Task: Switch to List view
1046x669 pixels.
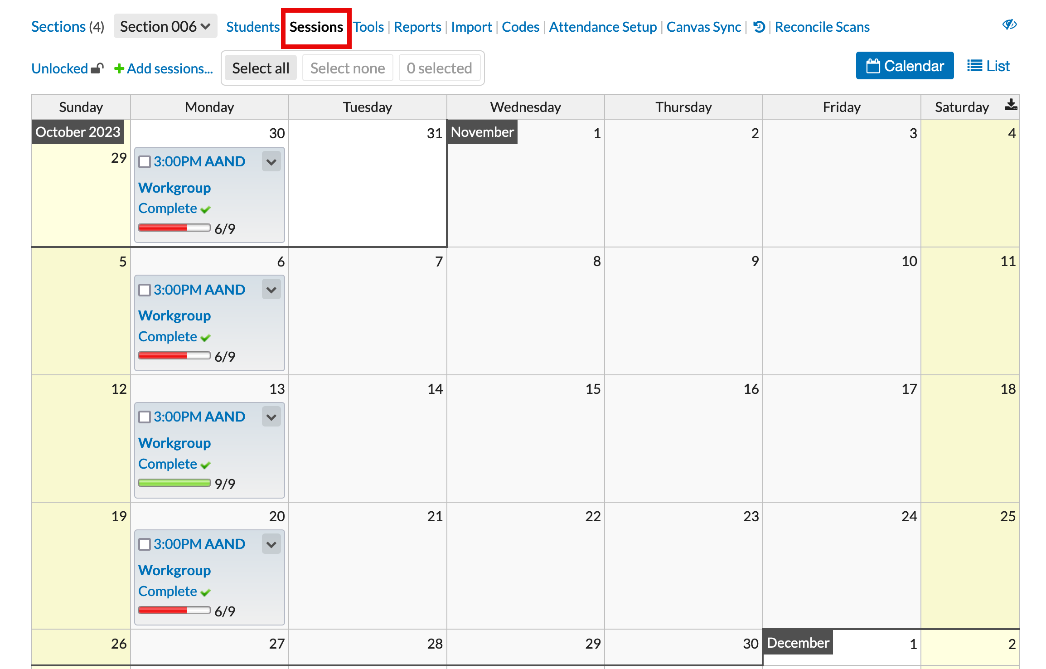Action: 988,66
